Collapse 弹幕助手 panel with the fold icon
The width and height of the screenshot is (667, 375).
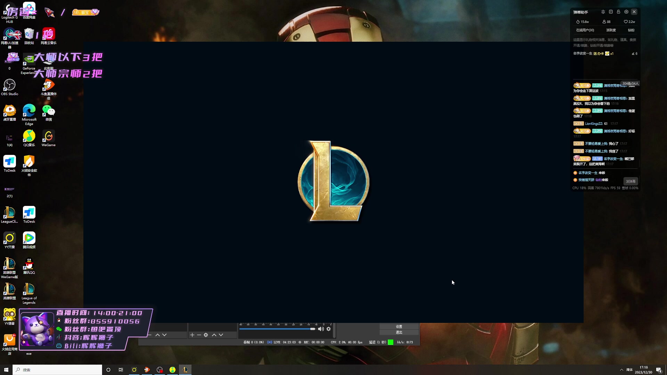pyautogui.click(x=603, y=12)
